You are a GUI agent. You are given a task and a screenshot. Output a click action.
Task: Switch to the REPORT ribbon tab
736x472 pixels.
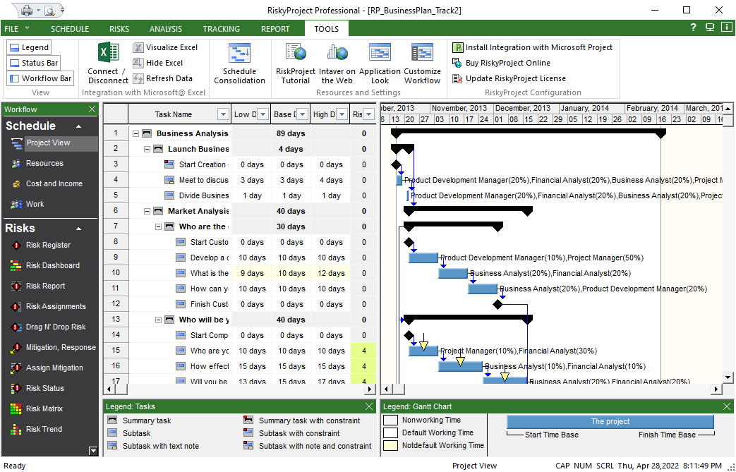275,29
